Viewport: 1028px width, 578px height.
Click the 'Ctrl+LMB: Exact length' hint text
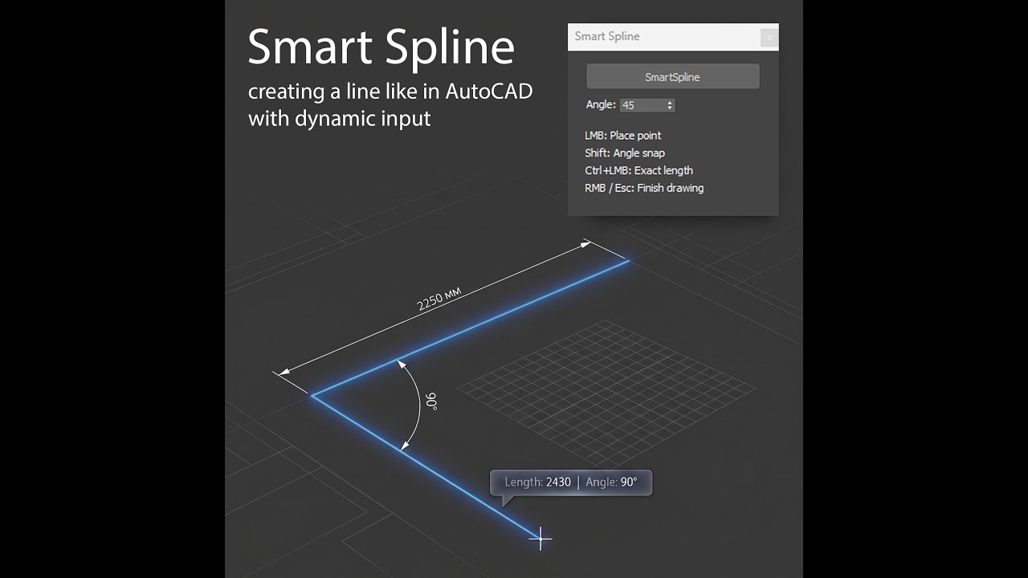coord(639,170)
